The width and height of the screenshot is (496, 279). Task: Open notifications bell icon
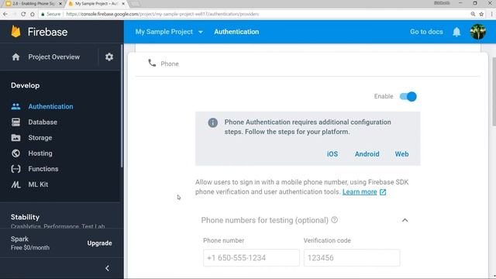pyautogui.click(x=456, y=32)
